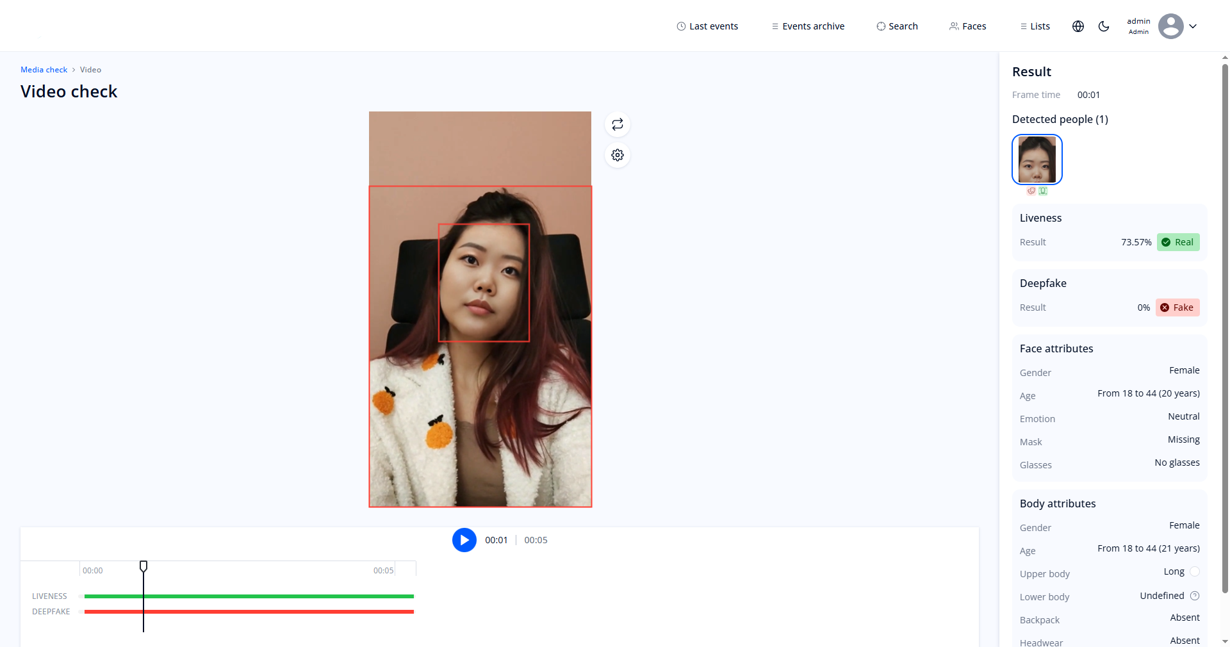Viewport: 1230px width, 647px height.
Task: Open the Media check breadcrumb link
Action: [x=43, y=69]
